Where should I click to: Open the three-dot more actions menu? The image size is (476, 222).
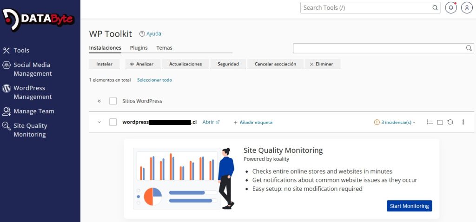coord(463,122)
